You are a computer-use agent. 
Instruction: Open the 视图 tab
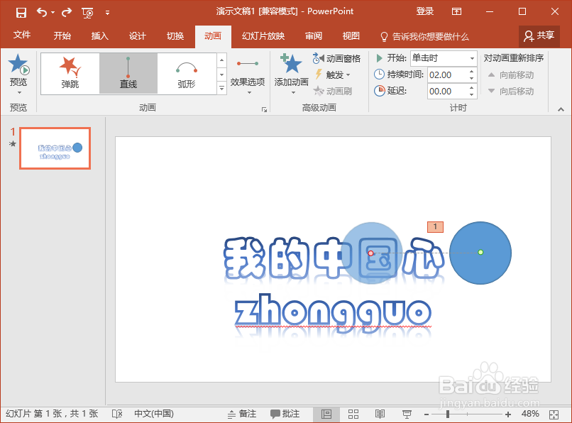click(351, 35)
